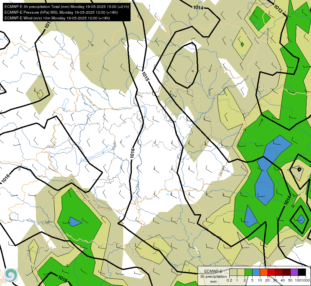Select the purple 50–100 mm legend swatch
Screen dimensions: 311x286
(x=294, y=272)
